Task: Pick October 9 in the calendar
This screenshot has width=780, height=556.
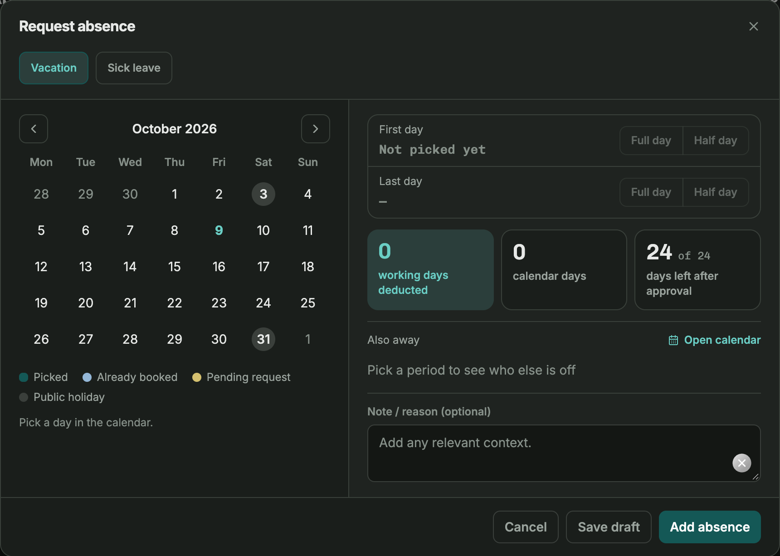Action: tap(219, 230)
